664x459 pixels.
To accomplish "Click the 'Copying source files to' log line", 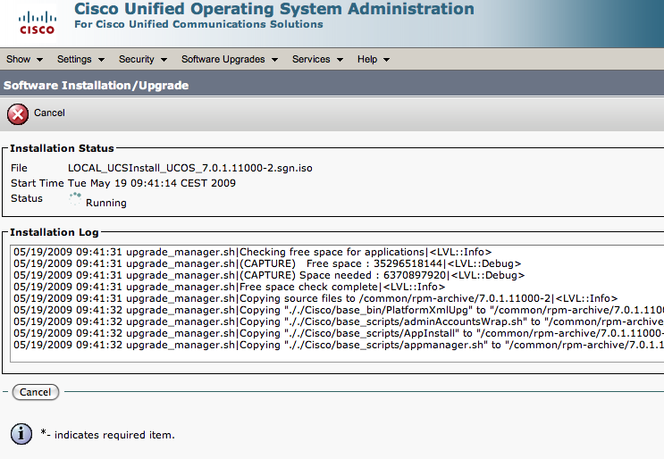I will (x=315, y=298).
